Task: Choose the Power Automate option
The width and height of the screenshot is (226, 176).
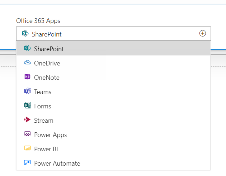Action: click(x=113, y=163)
